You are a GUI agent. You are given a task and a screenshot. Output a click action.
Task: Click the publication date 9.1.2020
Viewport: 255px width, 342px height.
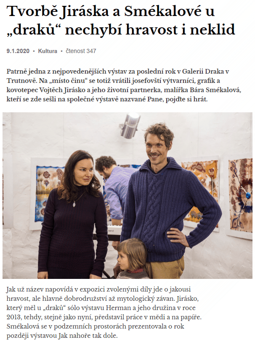tap(18, 51)
